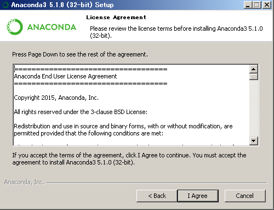Screen dimensions: 274x210
Task: Click the license box scroll-down arrow
Action: (x=254, y=141)
